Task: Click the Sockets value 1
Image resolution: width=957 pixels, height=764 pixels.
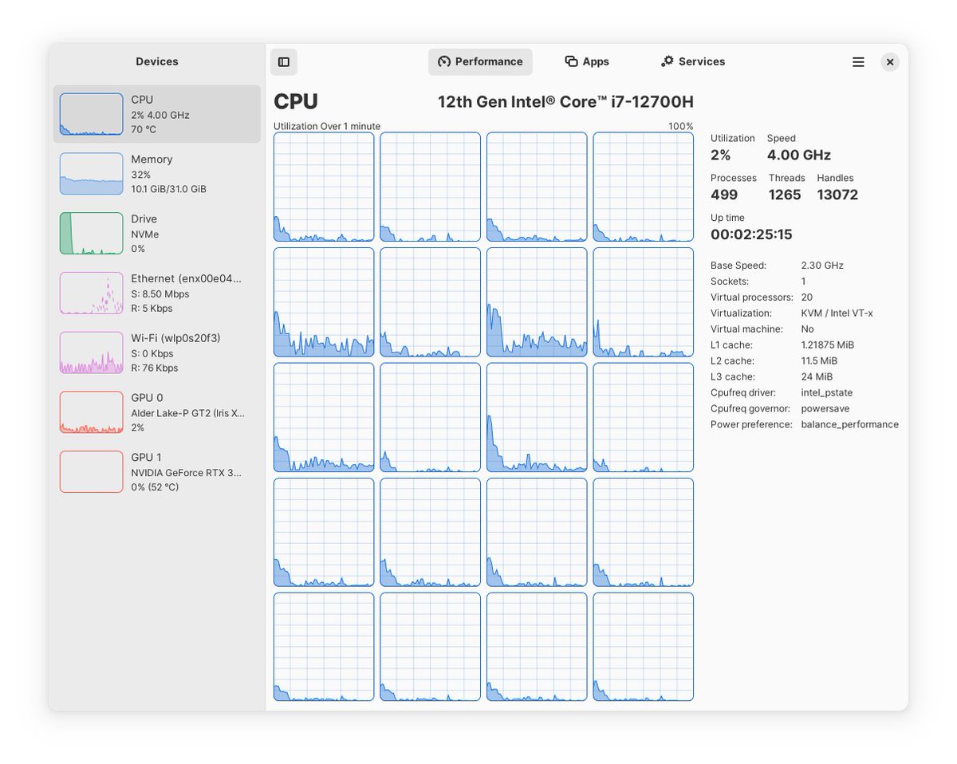Action: pos(804,282)
